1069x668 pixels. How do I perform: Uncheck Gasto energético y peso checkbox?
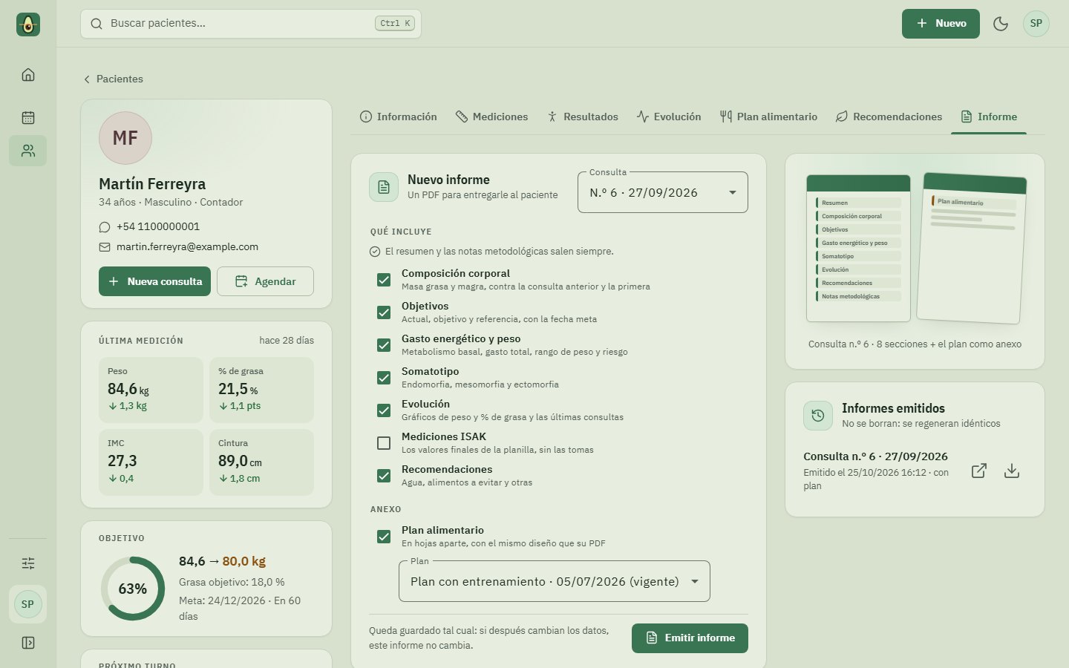384,345
